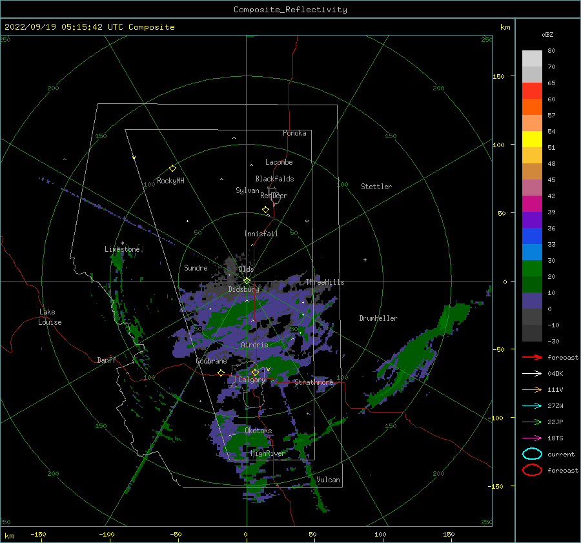Image resolution: width=581 pixels, height=543 pixels.
Task: Click the red 'forecast' ellipse legend icon
Action: point(532,470)
